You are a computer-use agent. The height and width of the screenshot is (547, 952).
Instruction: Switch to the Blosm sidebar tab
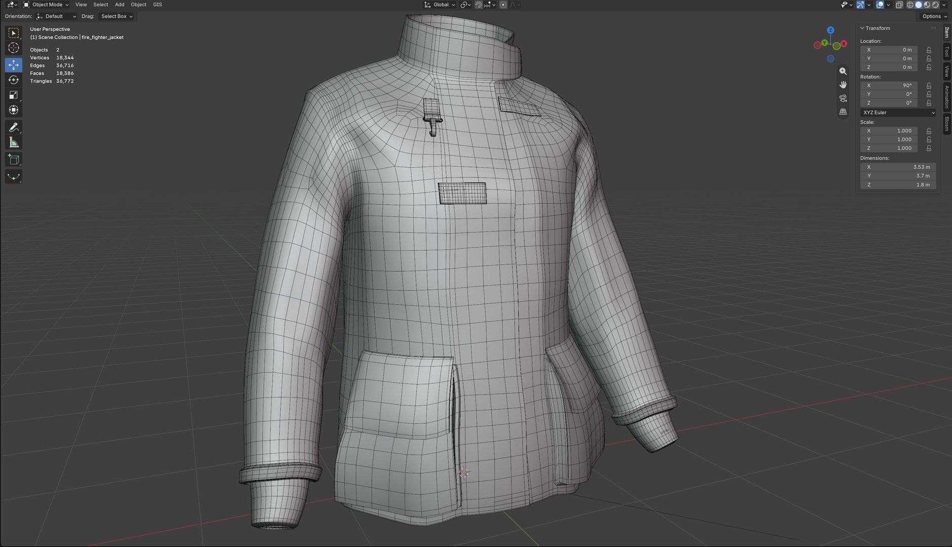coord(946,124)
